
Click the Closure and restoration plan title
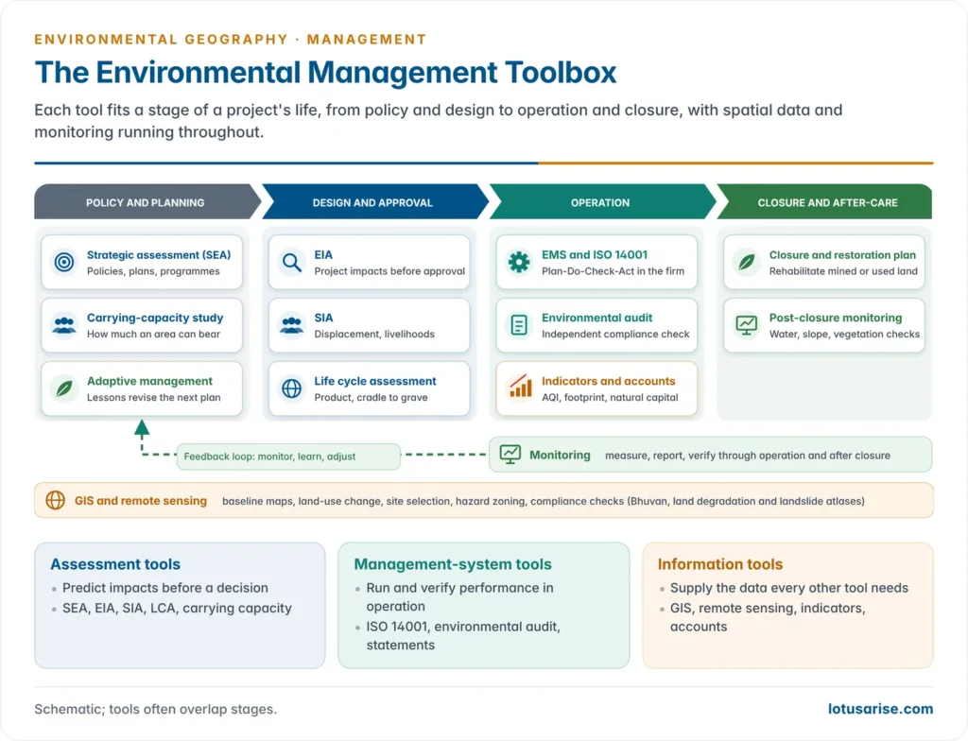(842, 255)
